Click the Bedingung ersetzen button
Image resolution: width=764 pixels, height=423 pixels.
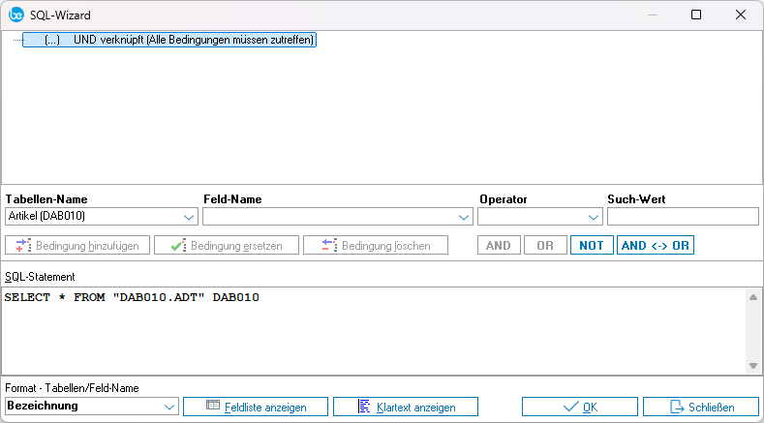pyautogui.click(x=226, y=245)
